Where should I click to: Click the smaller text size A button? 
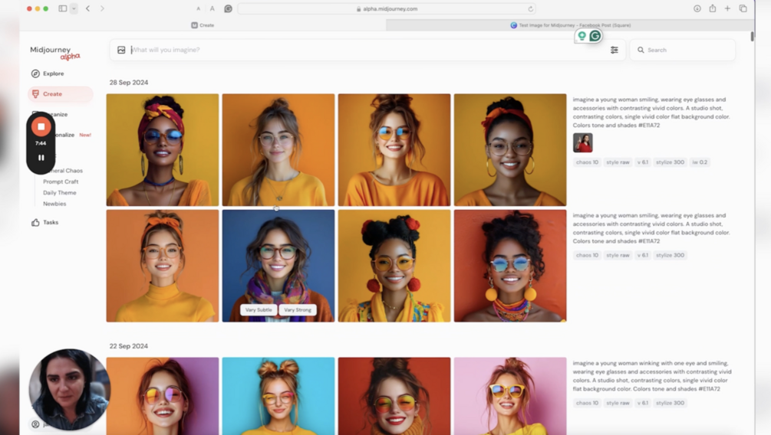click(x=198, y=9)
